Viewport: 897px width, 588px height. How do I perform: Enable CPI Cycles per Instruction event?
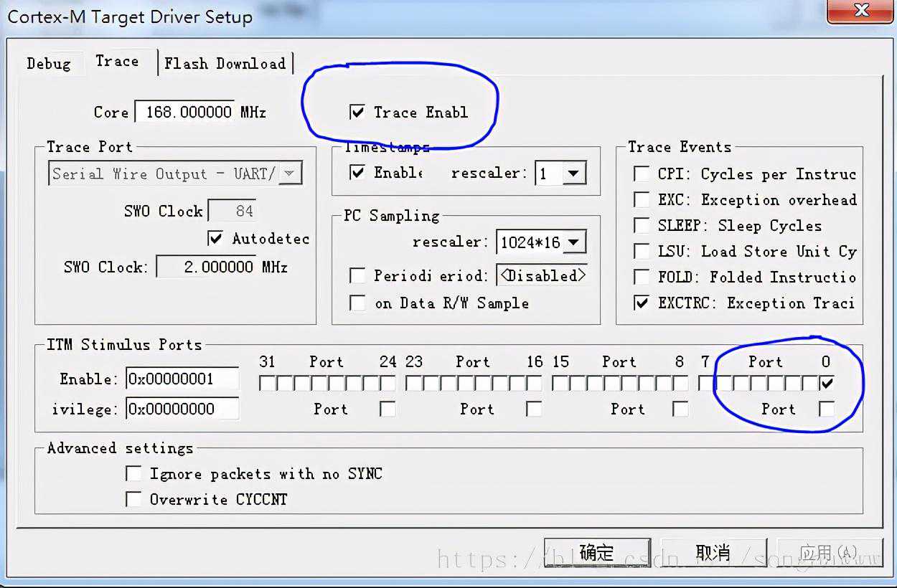(642, 174)
